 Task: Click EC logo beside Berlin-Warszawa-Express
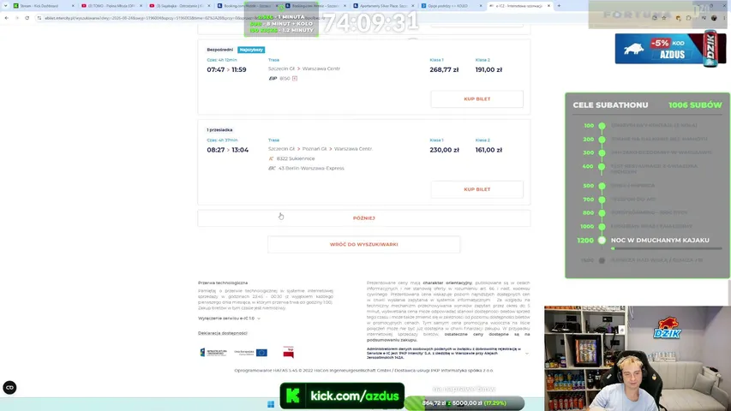point(273,168)
